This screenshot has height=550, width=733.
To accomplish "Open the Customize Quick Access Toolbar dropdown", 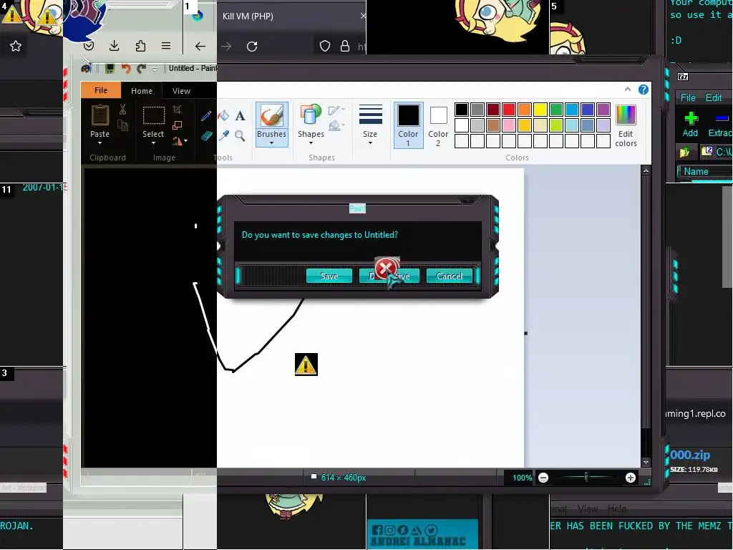I will point(155,69).
